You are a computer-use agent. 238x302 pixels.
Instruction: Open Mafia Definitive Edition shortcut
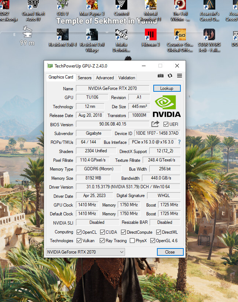tap(121, 40)
